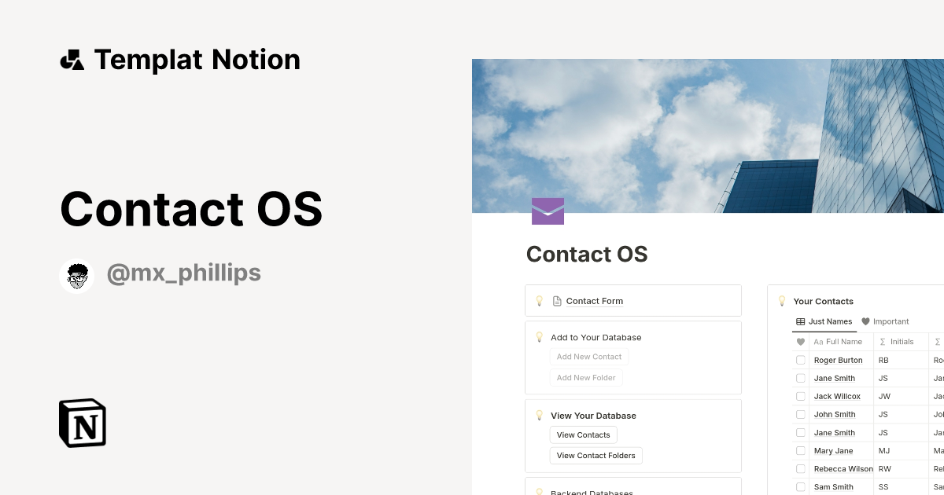Click the lightbulb icon in Your Contacts block
This screenshot has height=495, width=944.
[782, 300]
